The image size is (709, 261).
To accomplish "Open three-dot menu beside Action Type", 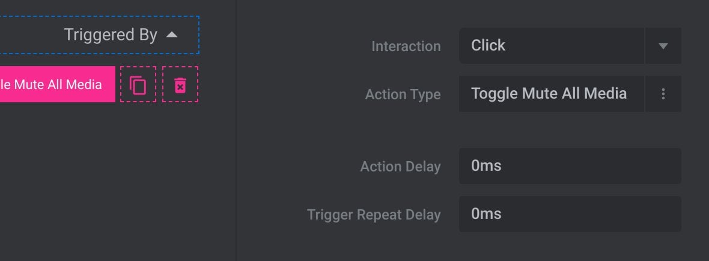I will click(663, 94).
